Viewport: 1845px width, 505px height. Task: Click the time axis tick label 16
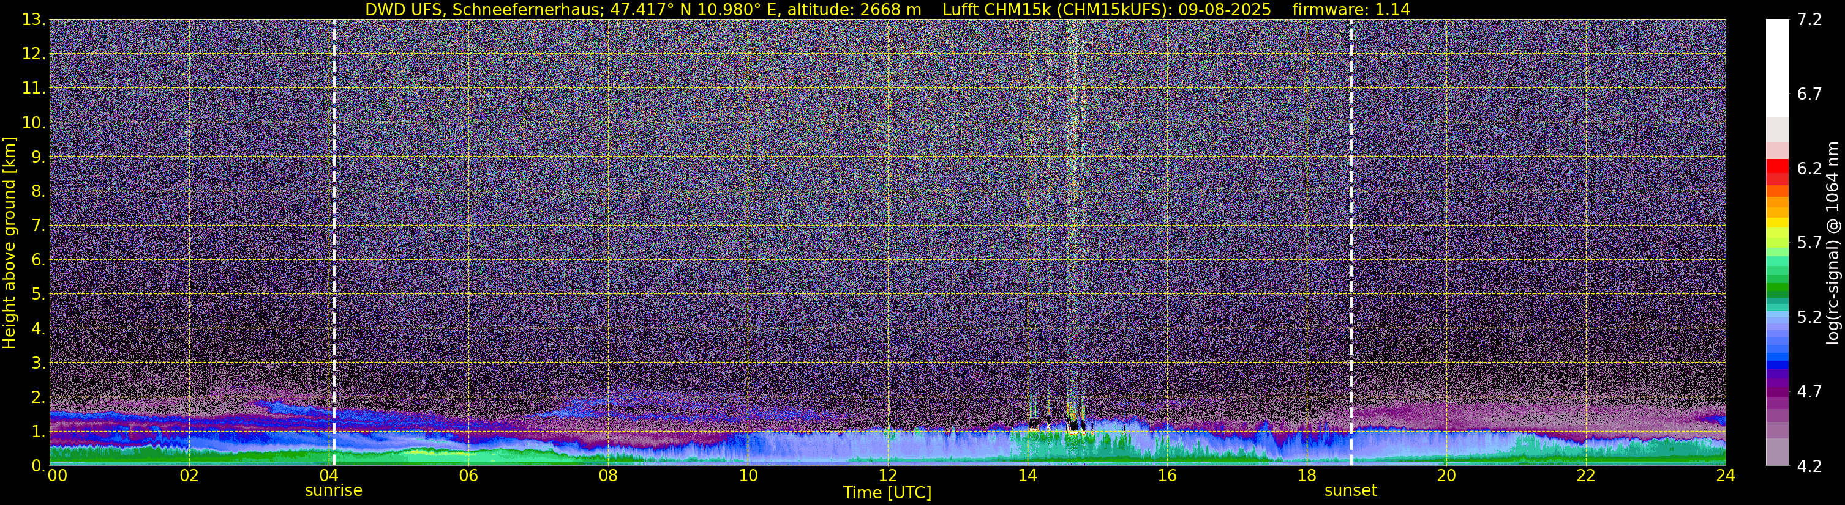click(x=1167, y=476)
